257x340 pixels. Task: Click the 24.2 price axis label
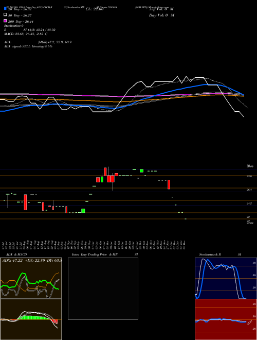click(x=249, y=203)
